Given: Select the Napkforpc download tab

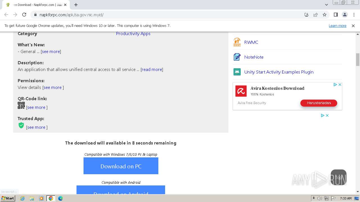Looking at the screenshot, I should 37,5.
